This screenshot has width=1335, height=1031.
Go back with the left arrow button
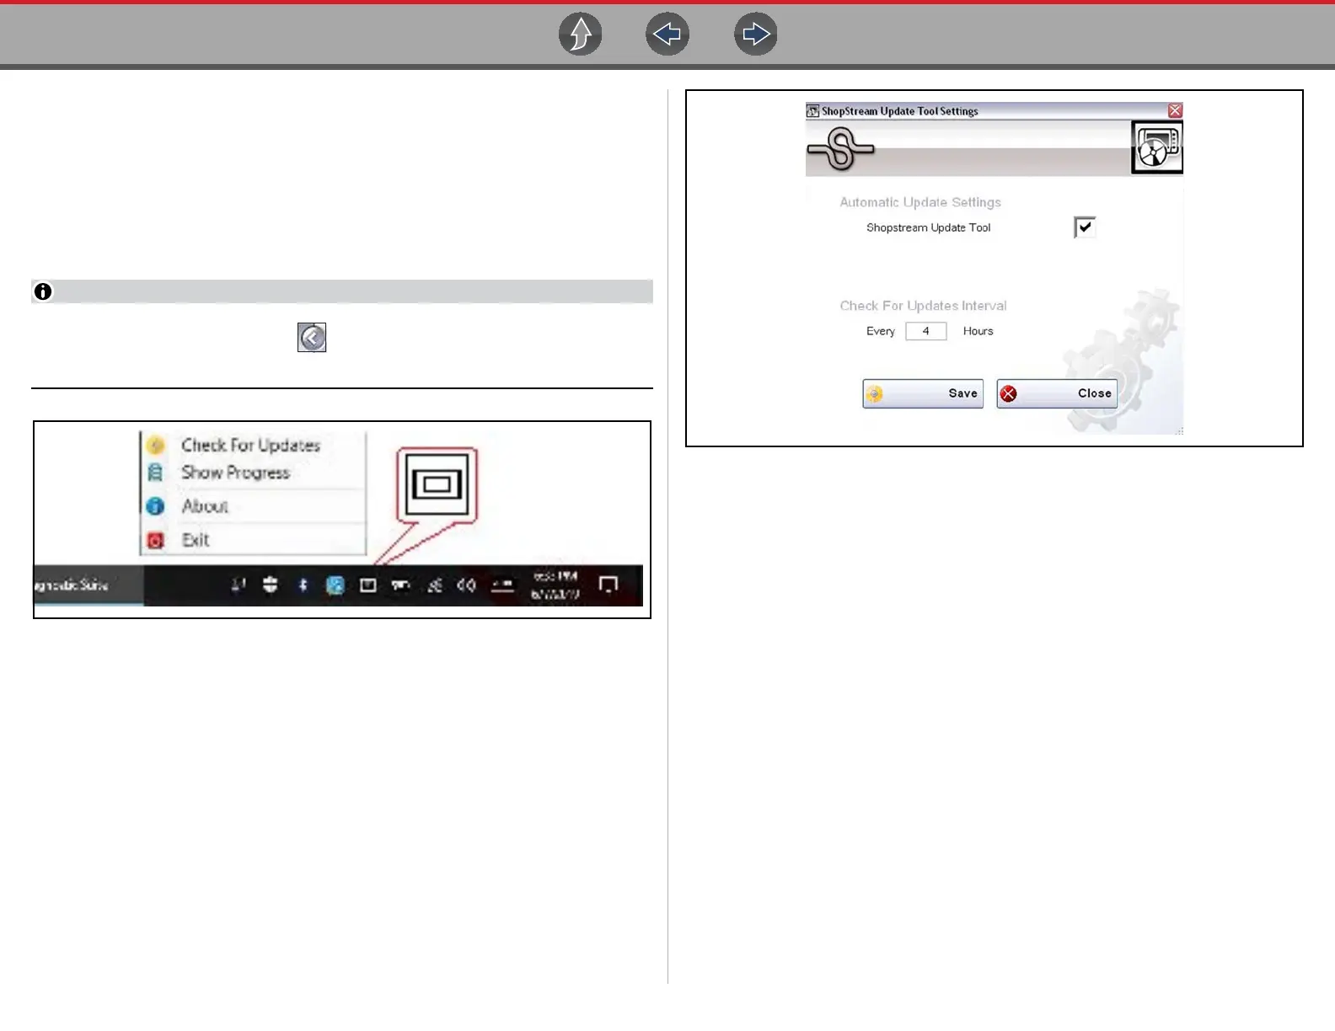(x=667, y=35)
